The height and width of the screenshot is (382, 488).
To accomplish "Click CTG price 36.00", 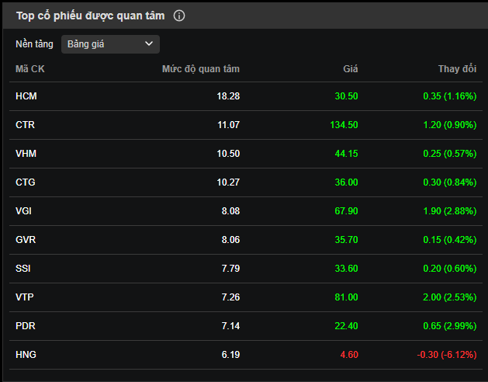I will (x=346, y=182).
